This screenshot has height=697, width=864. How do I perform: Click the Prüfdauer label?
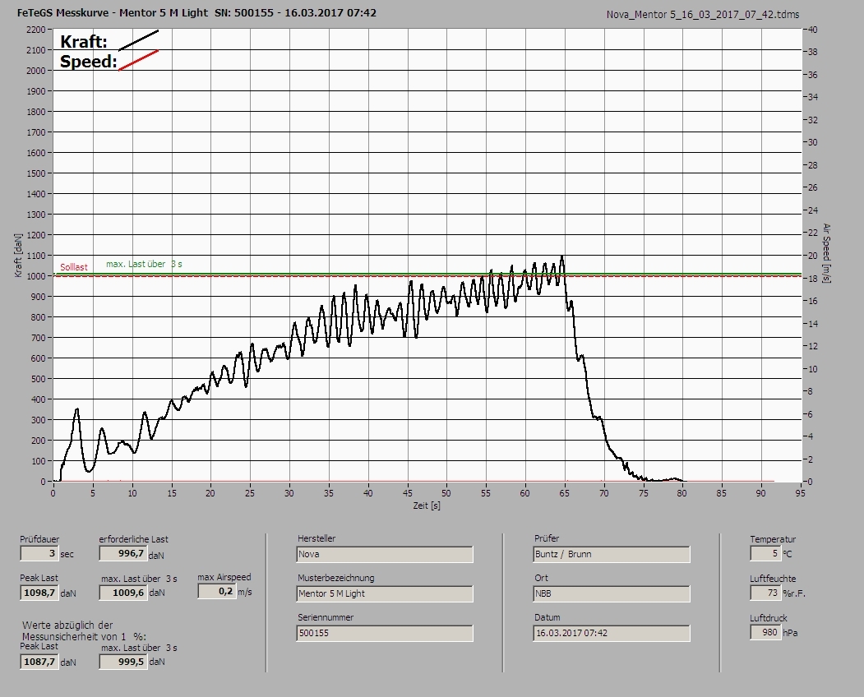pyautogui.click(x=39, y=539)
